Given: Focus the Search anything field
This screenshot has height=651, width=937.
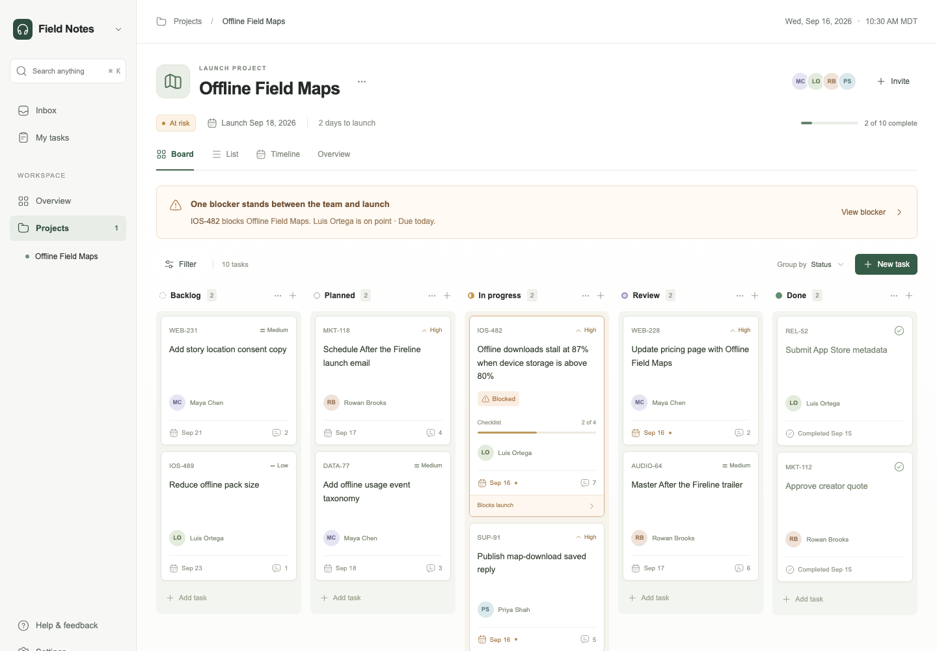Looking at the screenshot, I should 68,71.
